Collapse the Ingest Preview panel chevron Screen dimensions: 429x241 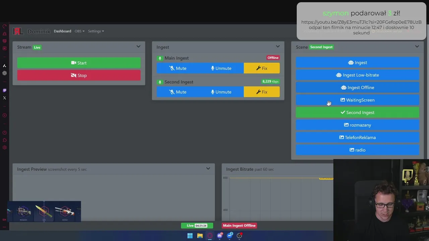(x=208, y=168)
